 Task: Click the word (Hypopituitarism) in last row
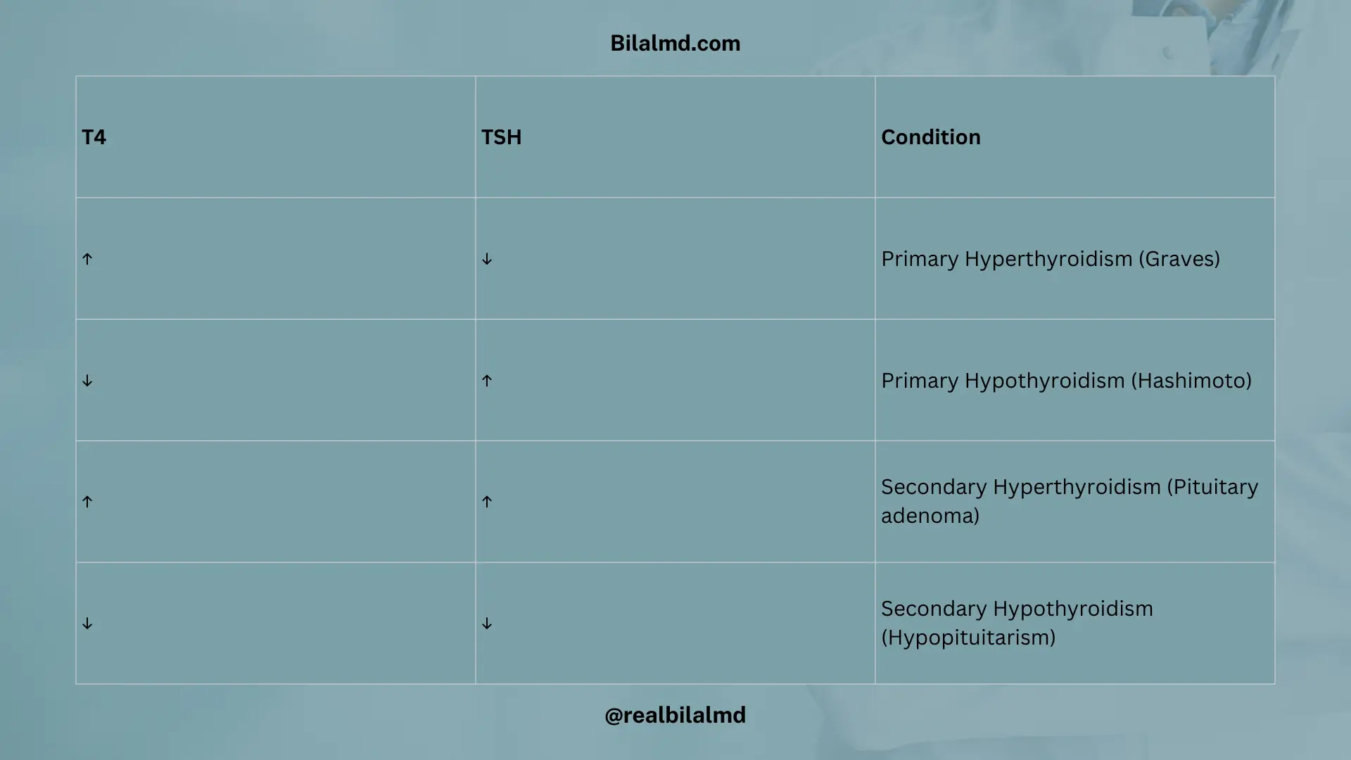point(968,638)
